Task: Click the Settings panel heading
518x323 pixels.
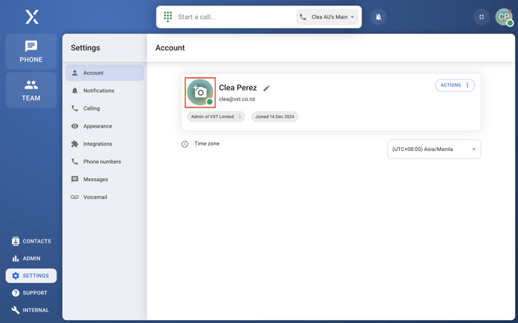Action: pyautogui.click(x=85, y=48)
